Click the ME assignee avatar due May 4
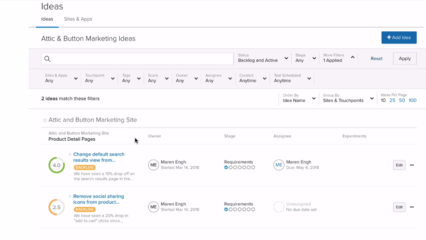Viewport: 426px width, 240px height. 279,165
